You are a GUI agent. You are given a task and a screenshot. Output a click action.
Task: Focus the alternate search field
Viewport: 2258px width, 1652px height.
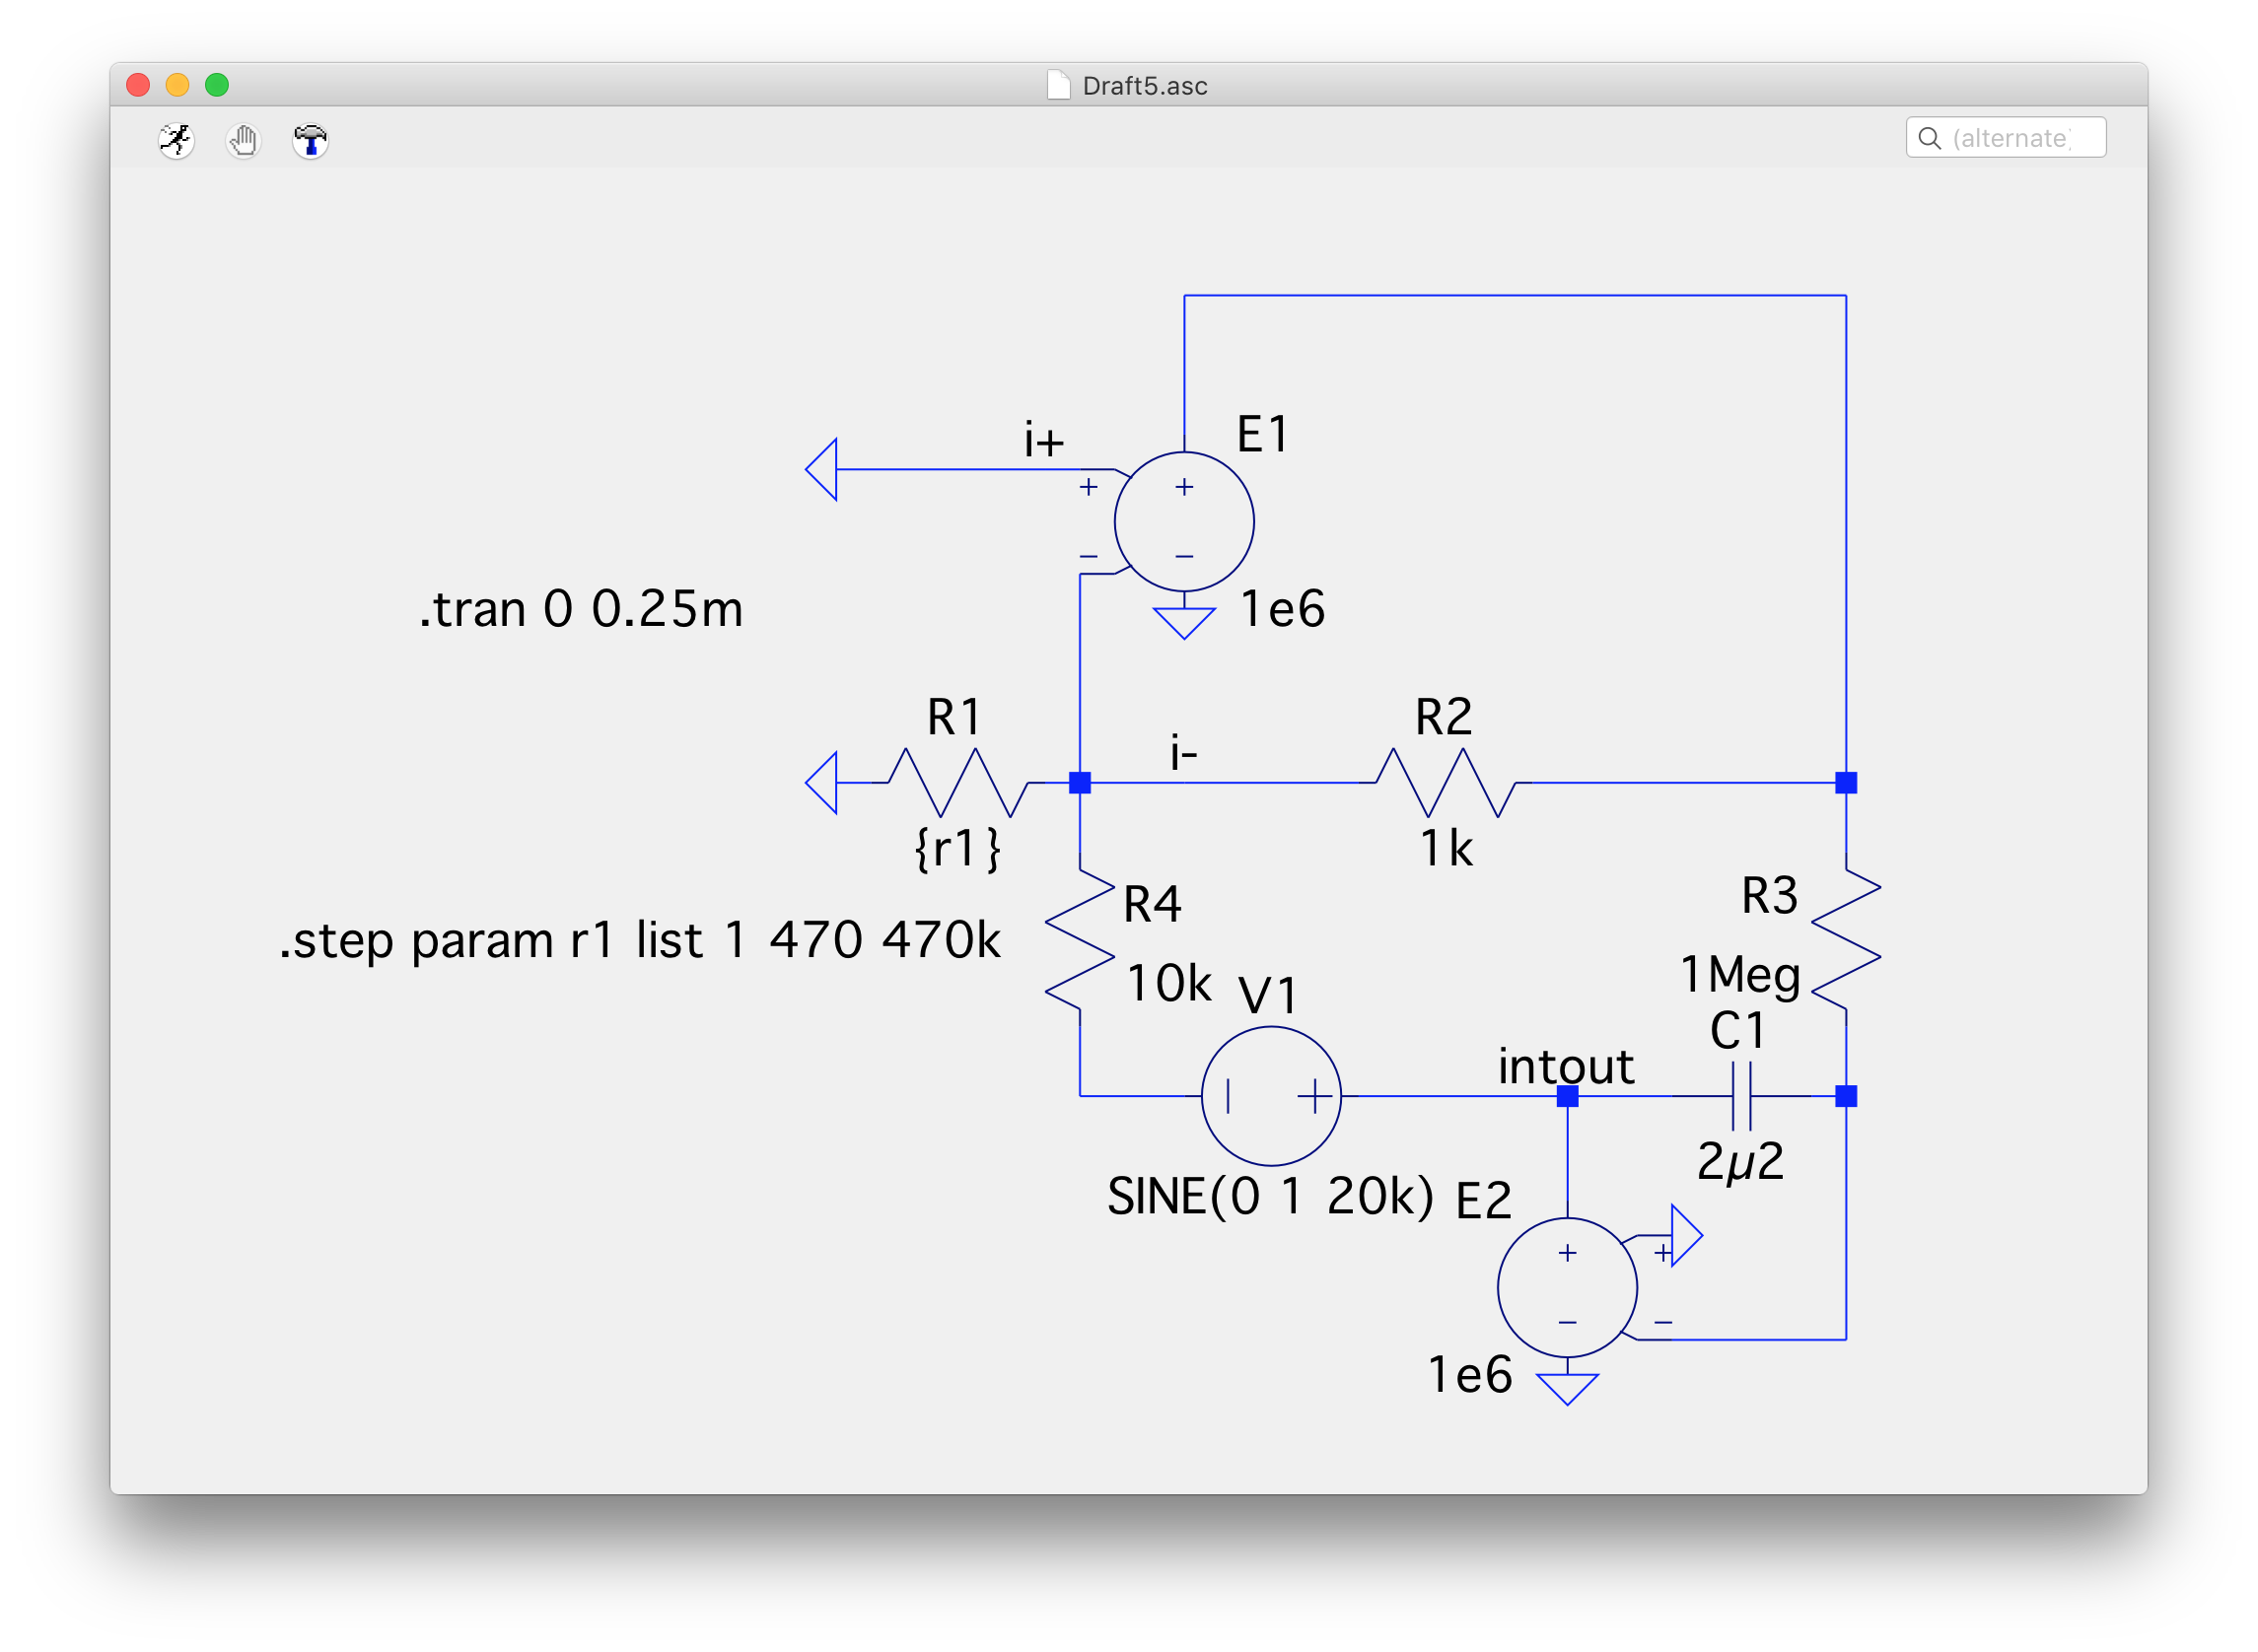2012,138
